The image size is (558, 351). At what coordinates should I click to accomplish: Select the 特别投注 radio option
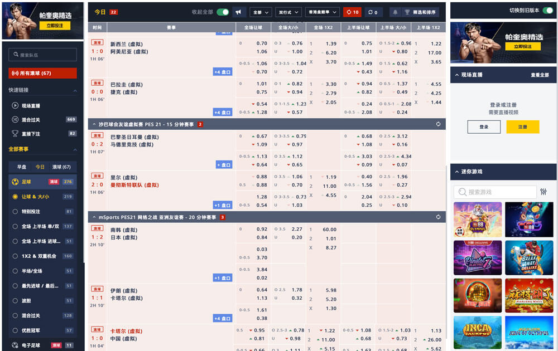(x=15, y=212)
